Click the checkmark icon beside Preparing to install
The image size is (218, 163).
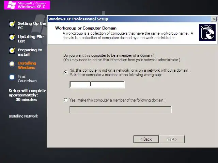[x=12, y=51]
